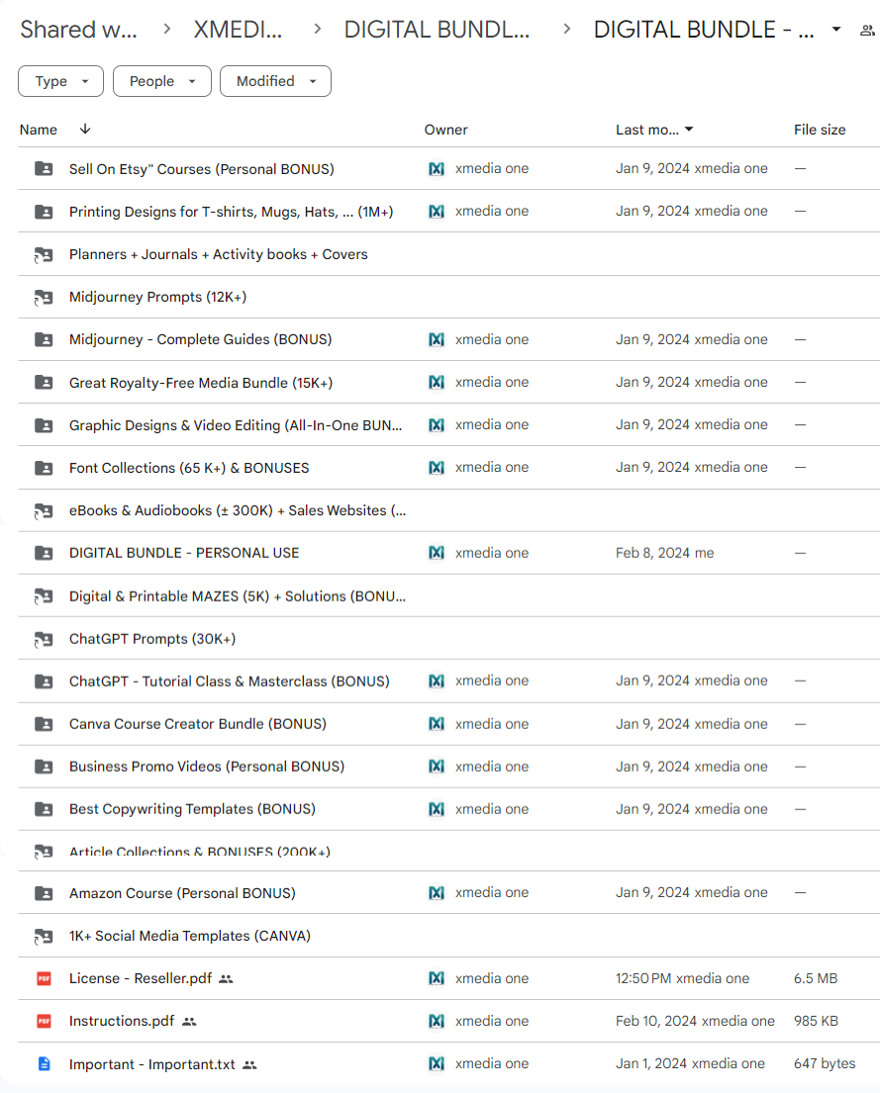The image size is (880, 1093).
Task: Select the DIGITAL BUNDLE - PERSONAL USE folder
Action: pyautogui.click(x=184, y=553)
